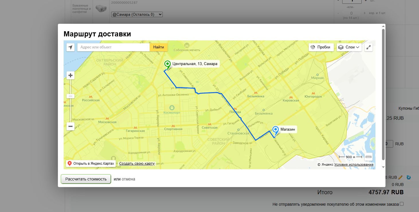Open the Слои layers dropdown
Screen dimensions: 419x212
349,47
